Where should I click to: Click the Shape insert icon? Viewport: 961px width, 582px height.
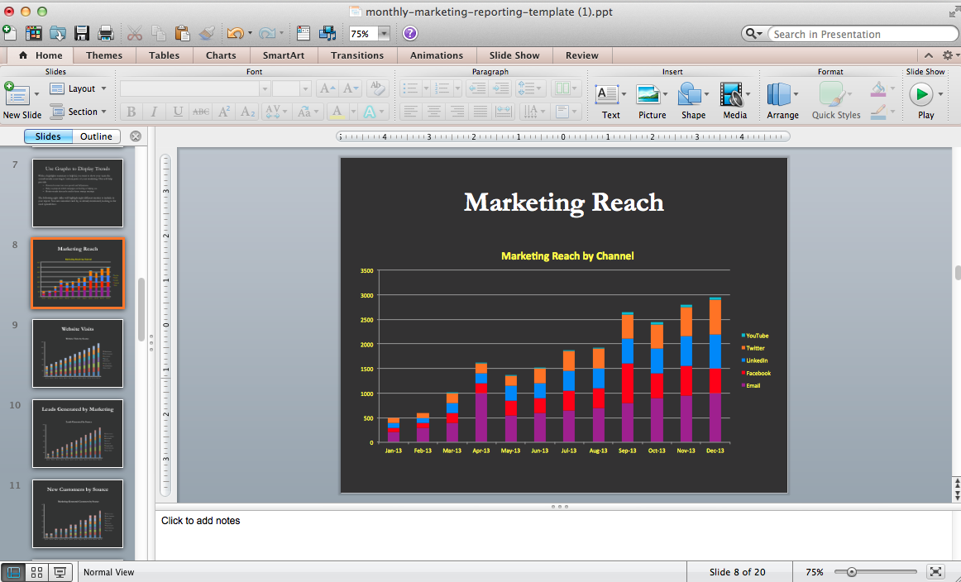tap(690, 94)
